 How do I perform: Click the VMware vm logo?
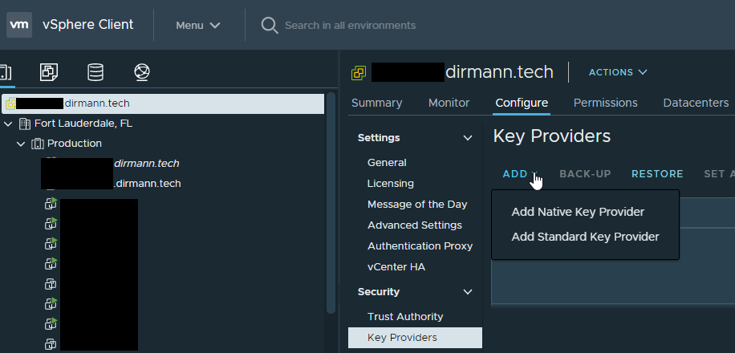click(x=19, y=25)
